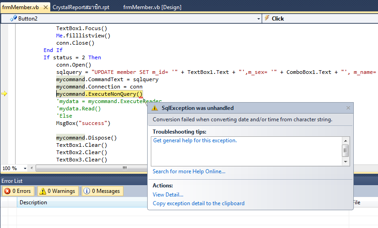Copy exception detail to the clipboard
Image resolution: width=378 pixels, height=228 pixels.
click(x=198, y=203)
